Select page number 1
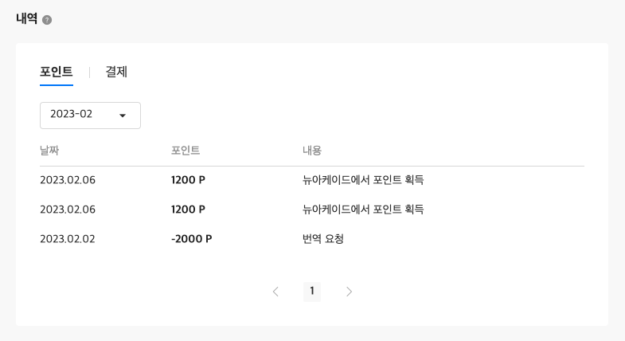This screenshot has height=341, width=625. (312, 292)
